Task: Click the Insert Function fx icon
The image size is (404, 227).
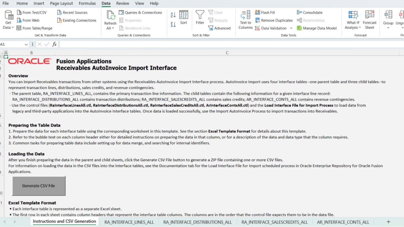Action: click(x=54, y=45)
